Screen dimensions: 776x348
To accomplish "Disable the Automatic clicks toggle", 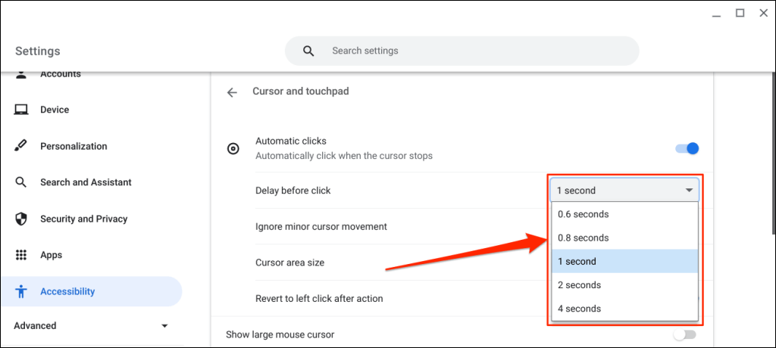I will pyautogui.click(x=687, y=148).
